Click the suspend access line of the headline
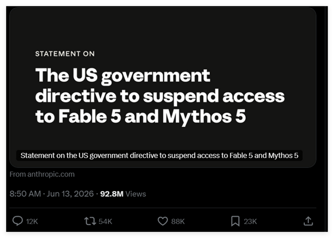This screenshot has height=238, width=334. (160, 96)
